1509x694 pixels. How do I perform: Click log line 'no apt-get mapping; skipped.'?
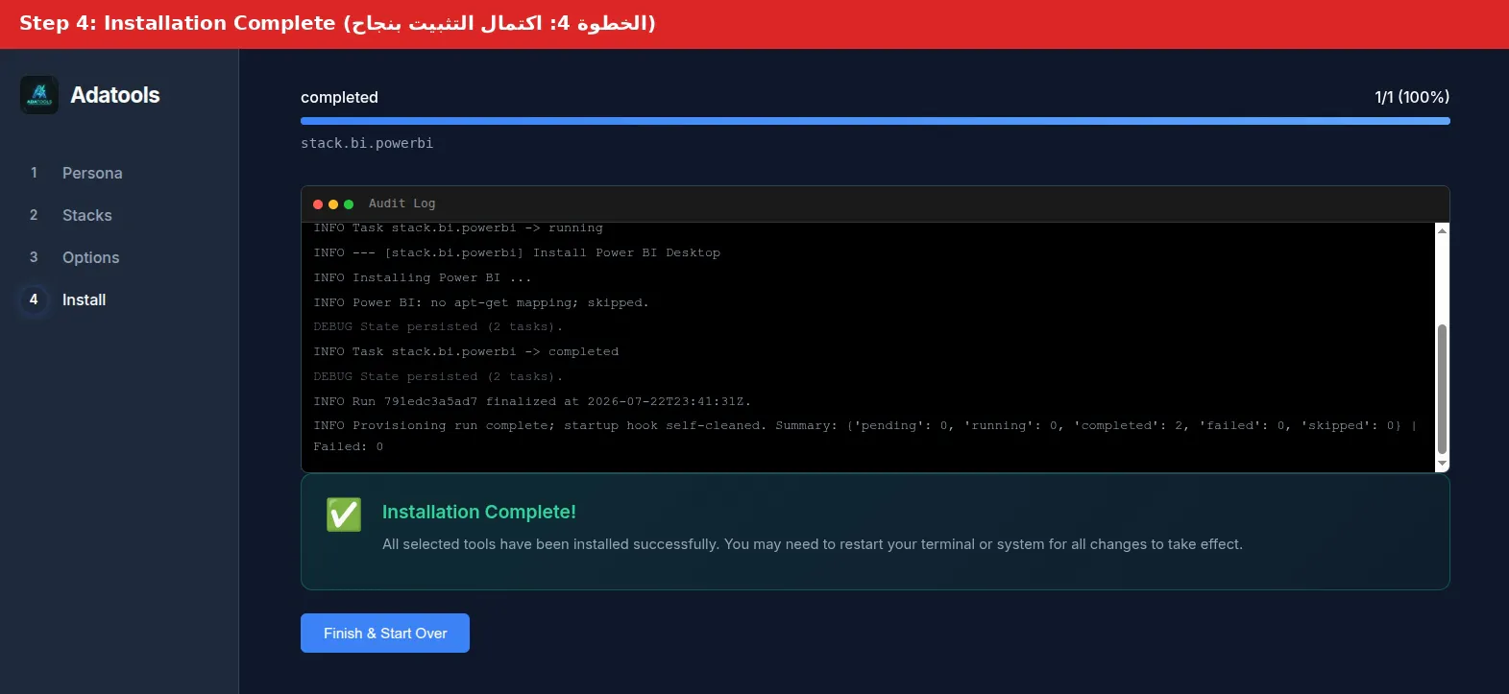(x=481, y=302)
